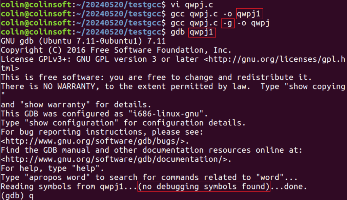This screenshot has height=200, width=347.
Task: Click the (gdb) prompt line
Action: (x=17, y=196)
